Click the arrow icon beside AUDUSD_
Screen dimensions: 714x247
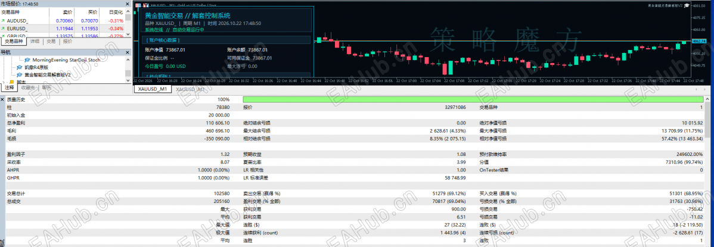3,21
